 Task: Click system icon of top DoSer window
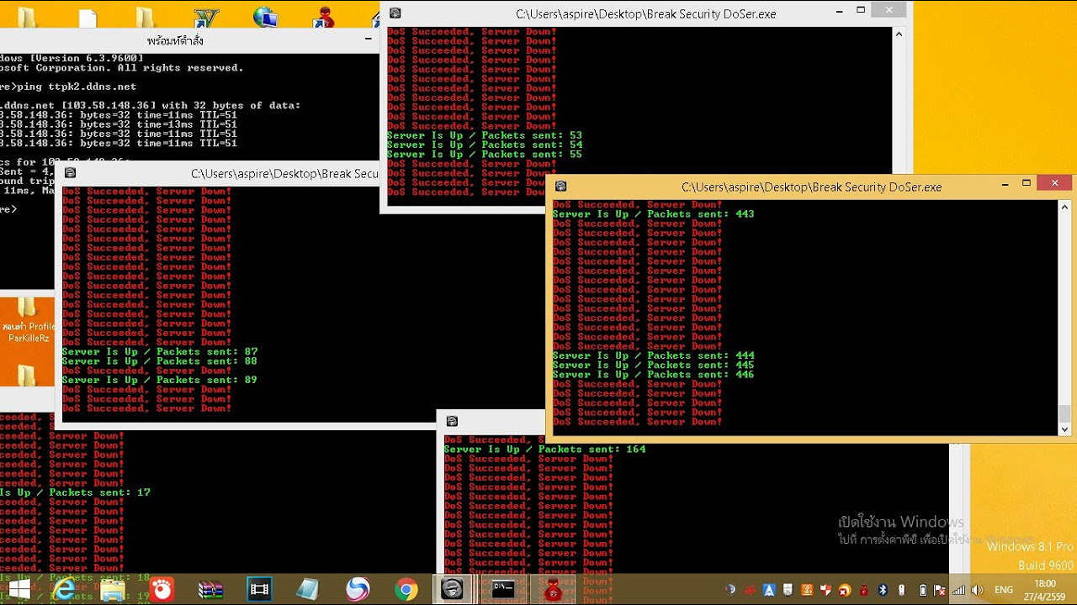(395, 13)
